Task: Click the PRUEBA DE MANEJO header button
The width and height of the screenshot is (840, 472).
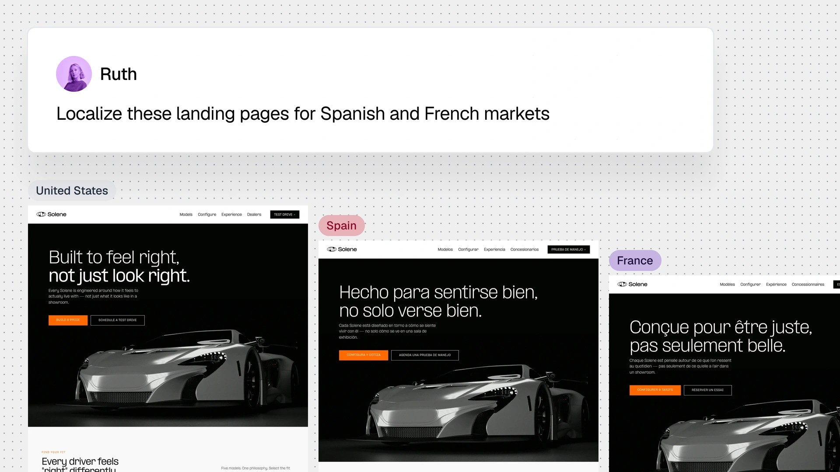Action: point(569,250)
